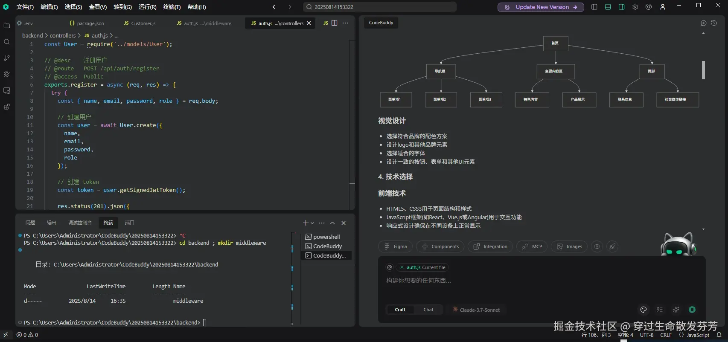728x342 pixels.
Task: Switch to Craft mode
Action: (400, 310)
